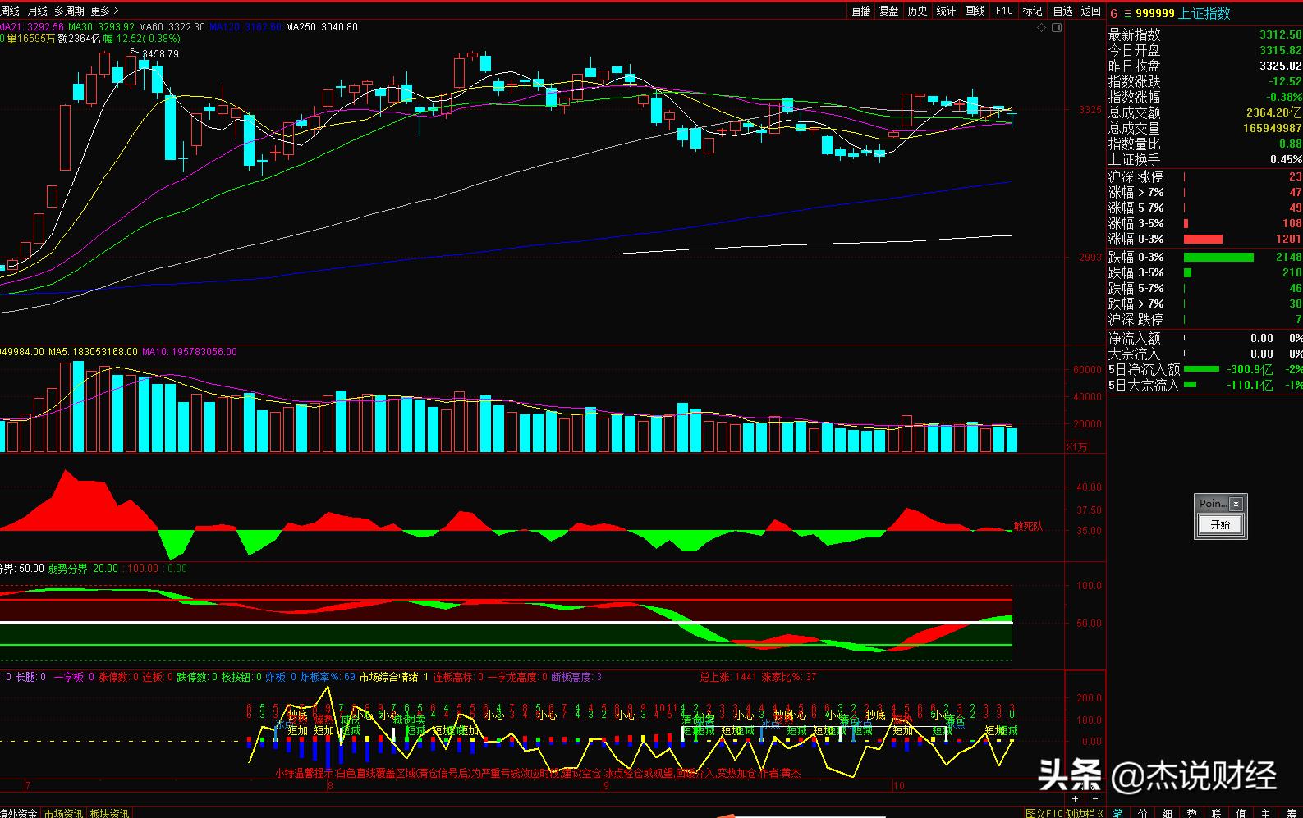The width and height of the screenshot is (1303, 818).
Task: Click the stock code 999999
Action: (1154, 13)
